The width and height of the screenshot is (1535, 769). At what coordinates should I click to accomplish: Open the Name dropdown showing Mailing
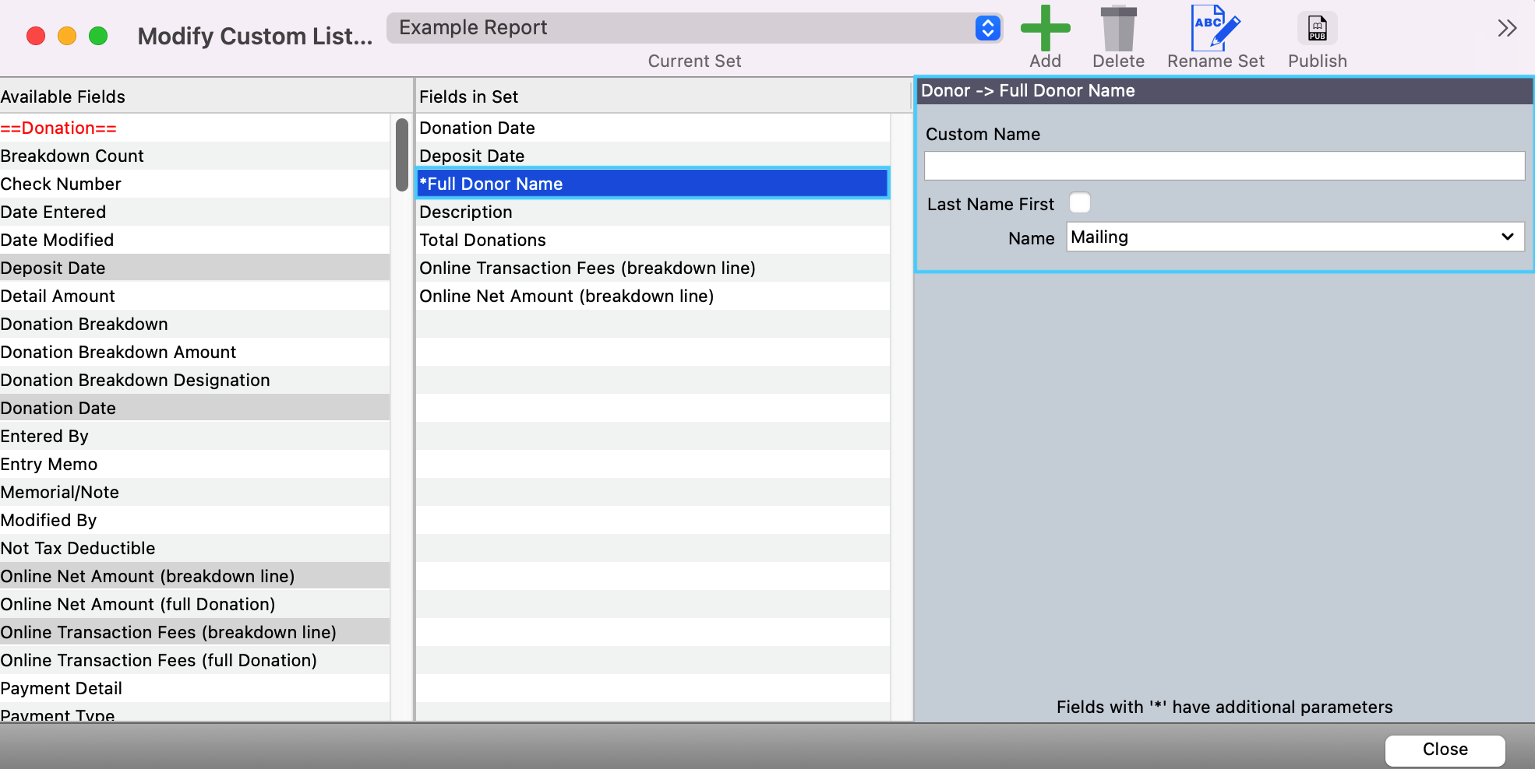[x=1294, y=237]
